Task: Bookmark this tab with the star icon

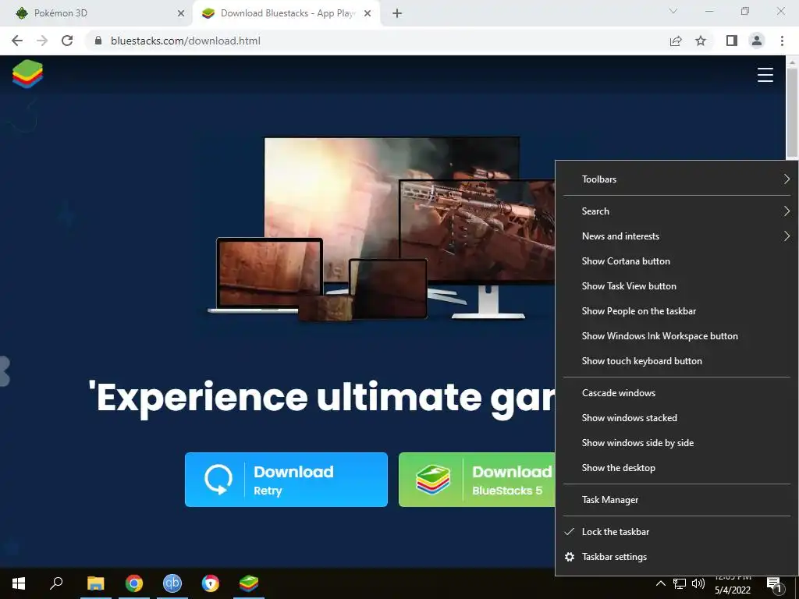Action: tap(701, 41)
